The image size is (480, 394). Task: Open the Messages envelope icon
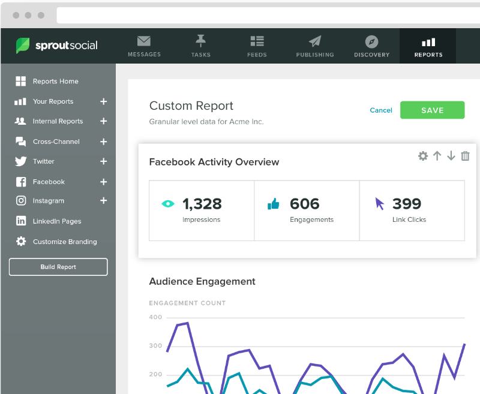[x=144, y=41]
